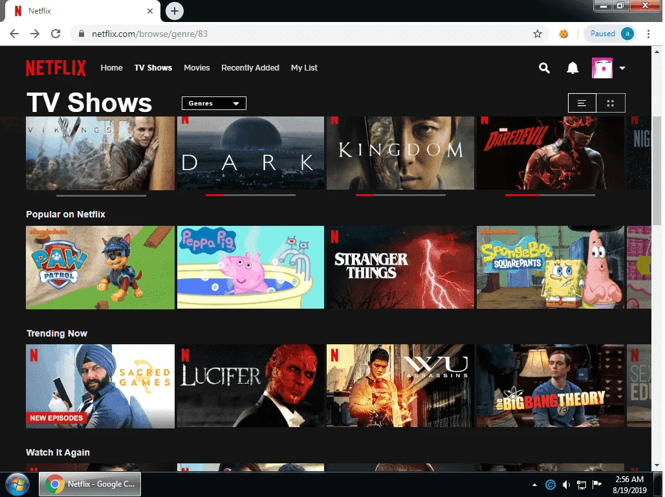Click the pink profile avatar
This screenshot has width=665, height=497.
point(602,68)
